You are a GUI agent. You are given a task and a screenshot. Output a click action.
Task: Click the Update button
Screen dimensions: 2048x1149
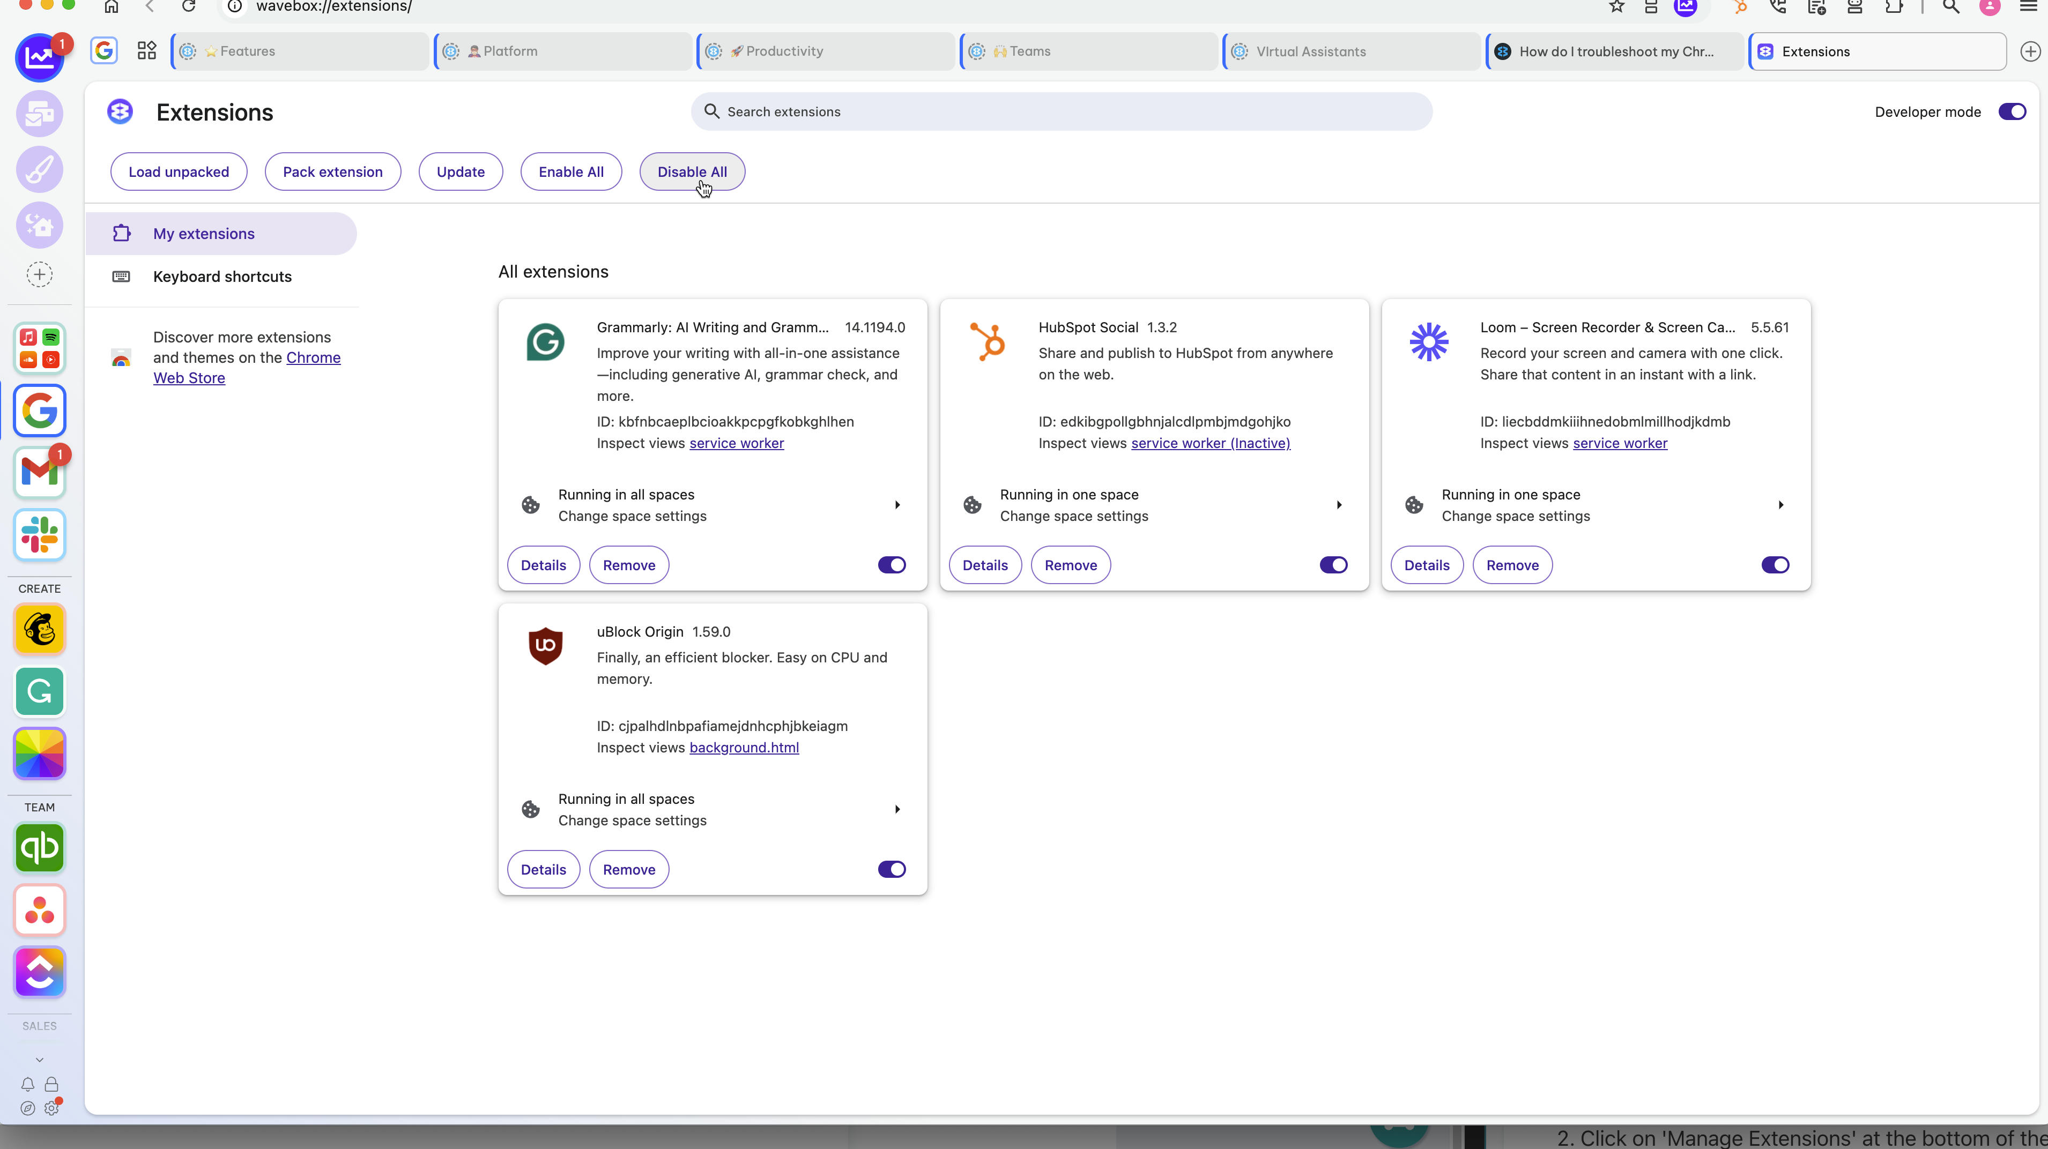tap(461, 171)
